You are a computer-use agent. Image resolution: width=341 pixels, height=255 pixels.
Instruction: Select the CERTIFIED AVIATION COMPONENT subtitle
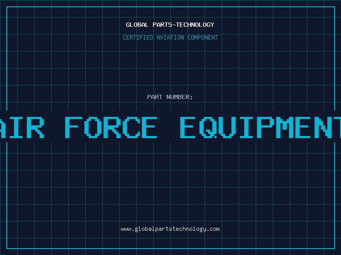pos(170,37)
